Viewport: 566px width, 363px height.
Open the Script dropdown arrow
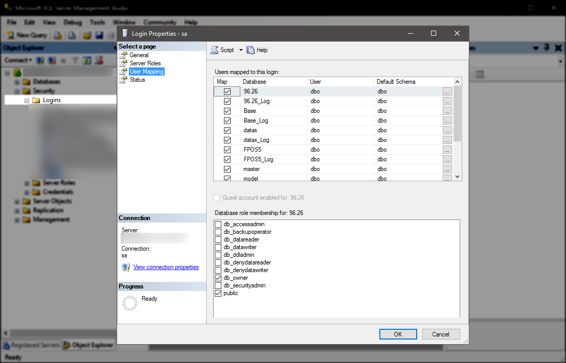[241, 50]
